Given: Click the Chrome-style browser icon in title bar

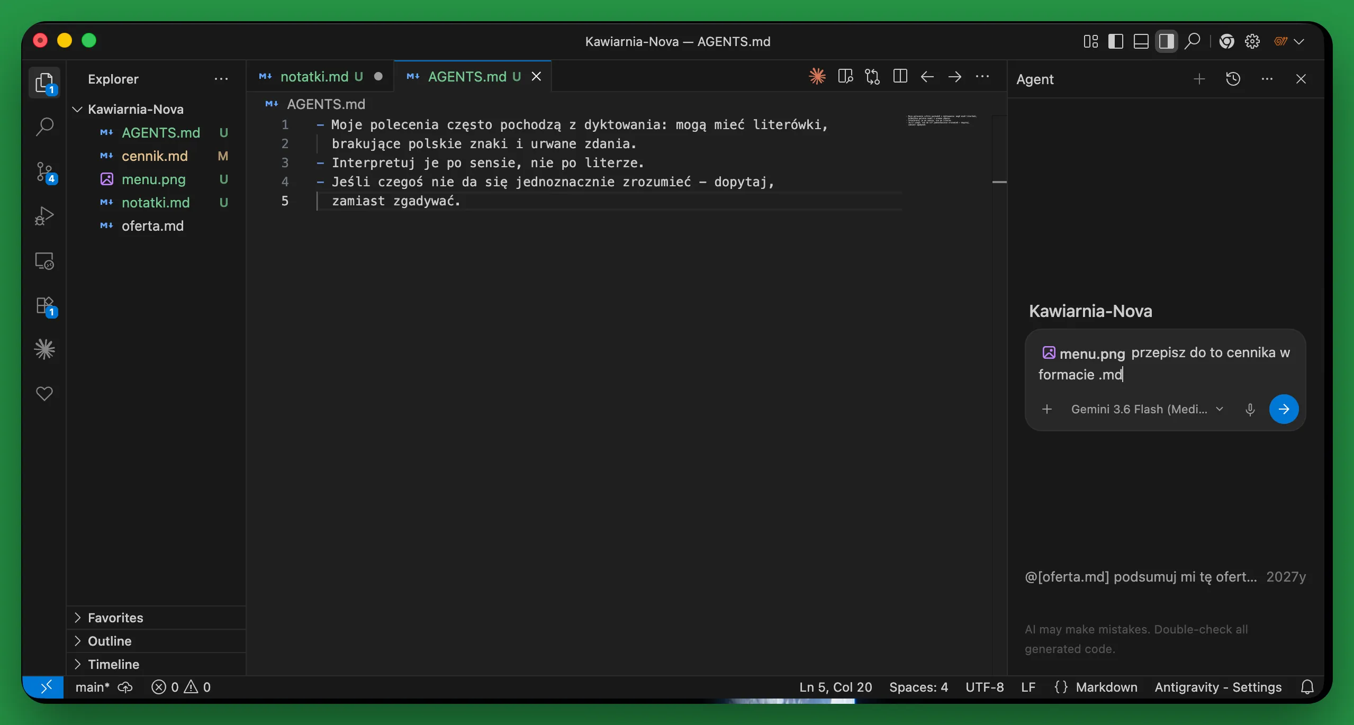Looking at the screenshot, I should [1227, 41].
